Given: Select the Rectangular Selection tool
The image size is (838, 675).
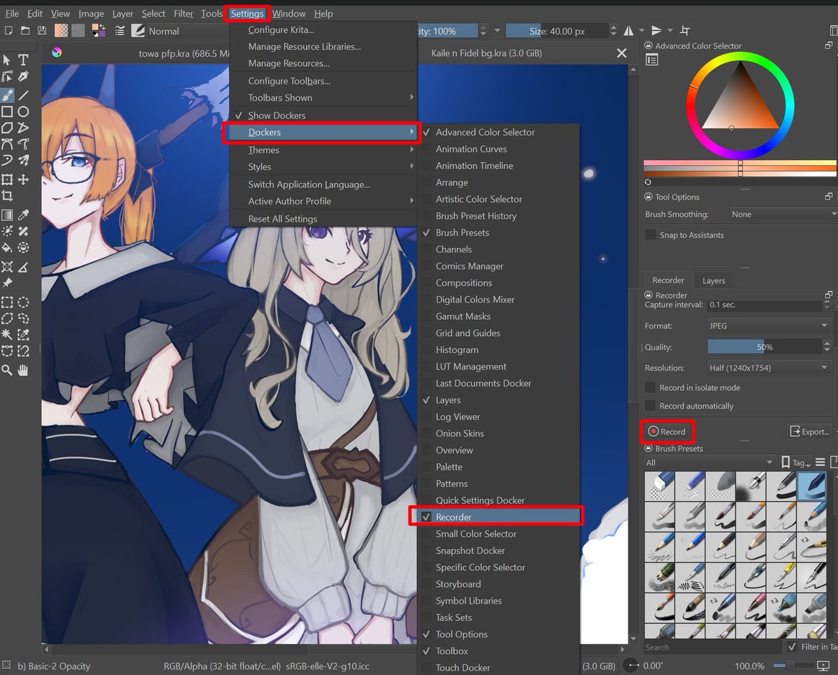Looking at the screenshot, I should tap(7, 302).
